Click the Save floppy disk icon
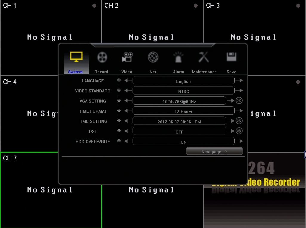The image size is (306, 228). pyautogui.click(x=231, y=57)
